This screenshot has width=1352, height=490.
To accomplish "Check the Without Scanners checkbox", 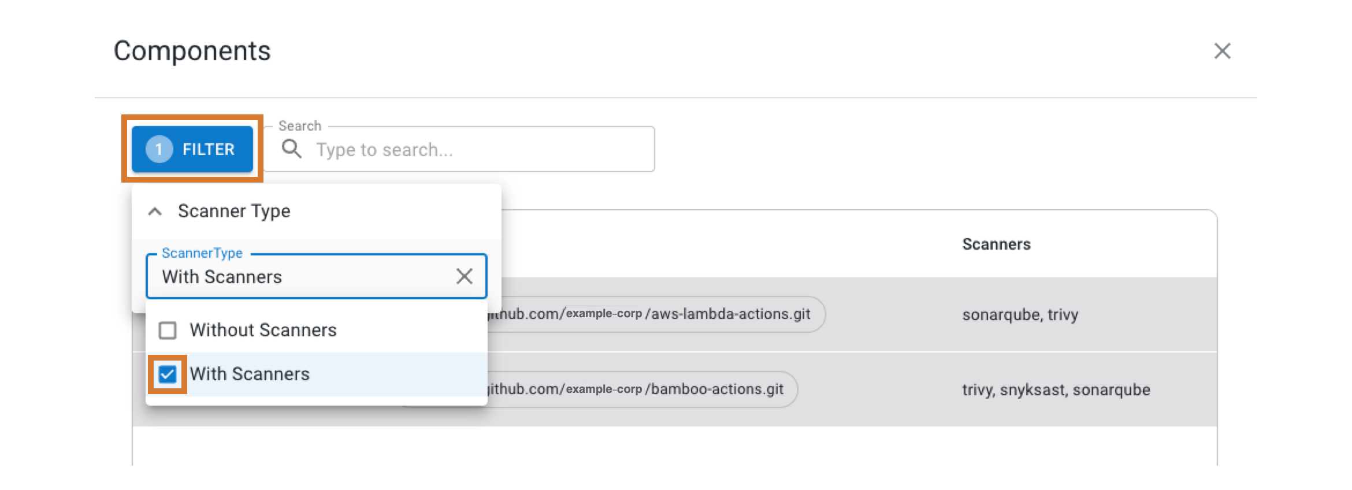I will click(168, 331).
